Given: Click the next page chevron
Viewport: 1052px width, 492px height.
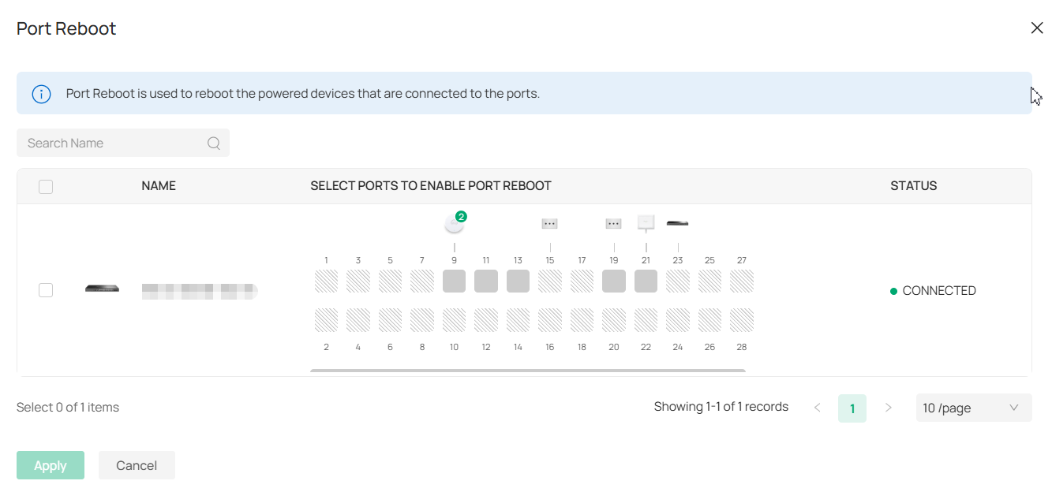Looking at the screenshot, I should [x=889, y=408].
